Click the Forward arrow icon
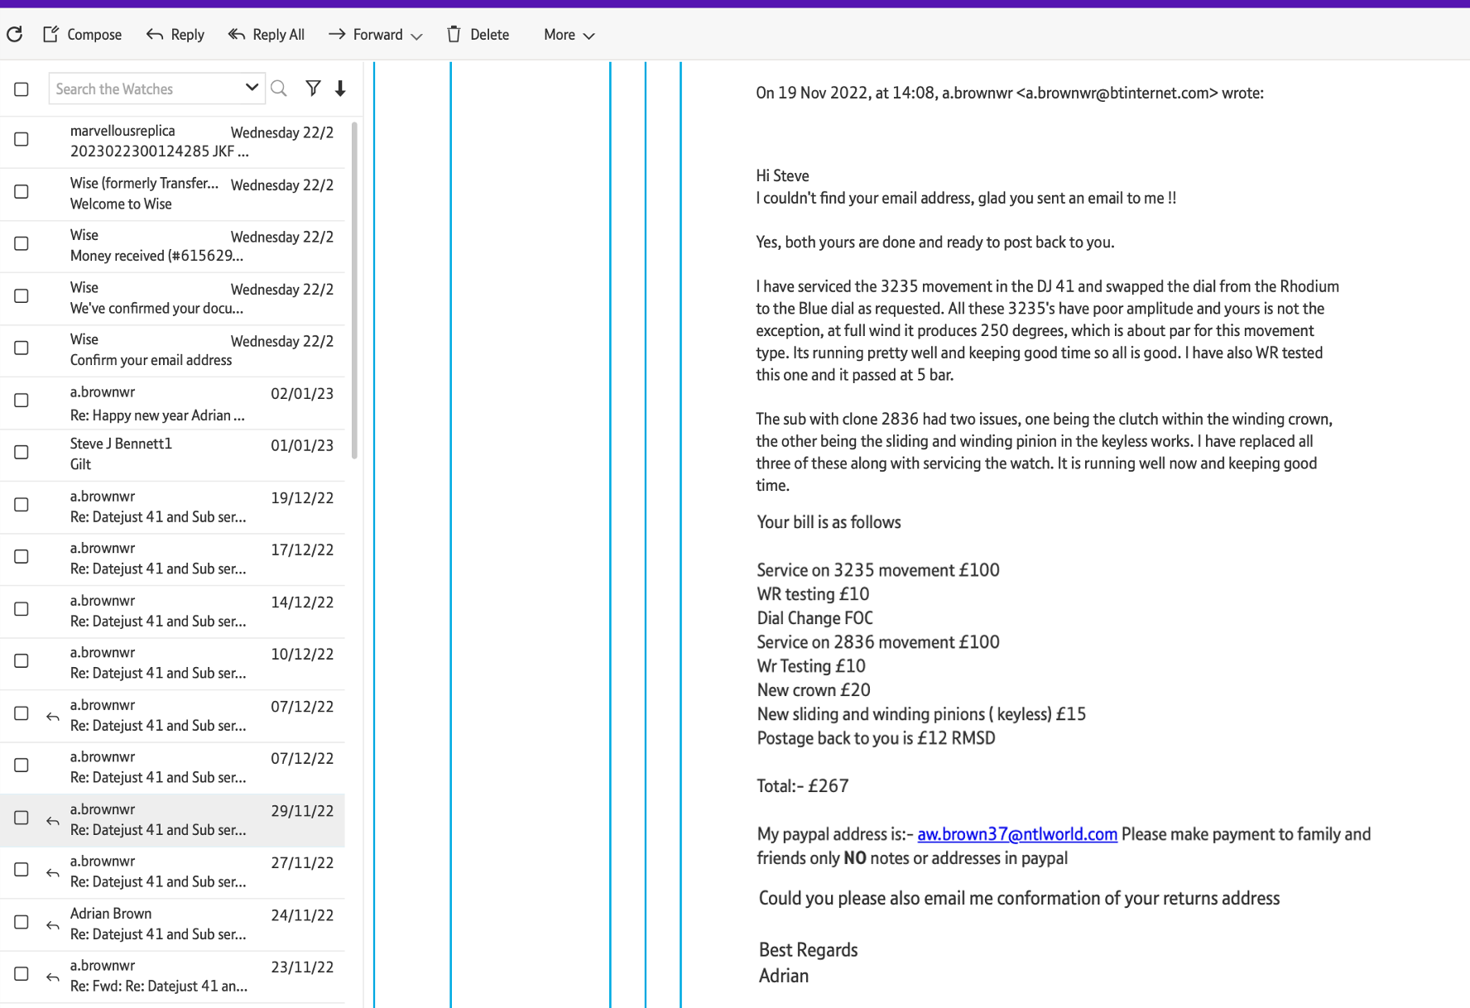The image size is (1470, 1008). (x=337, y=34)
